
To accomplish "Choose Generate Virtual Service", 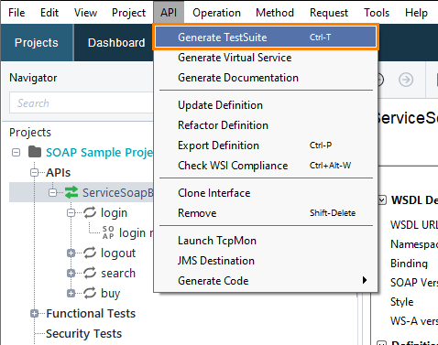I will pyautogui.click(x=266, y=58).
